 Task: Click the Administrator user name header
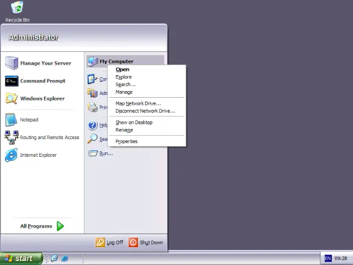(33, 37)
